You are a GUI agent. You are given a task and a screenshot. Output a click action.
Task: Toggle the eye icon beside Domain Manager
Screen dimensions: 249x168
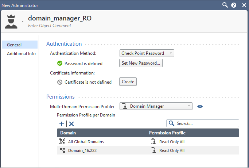pyautogui.click(x=200, y=107)
